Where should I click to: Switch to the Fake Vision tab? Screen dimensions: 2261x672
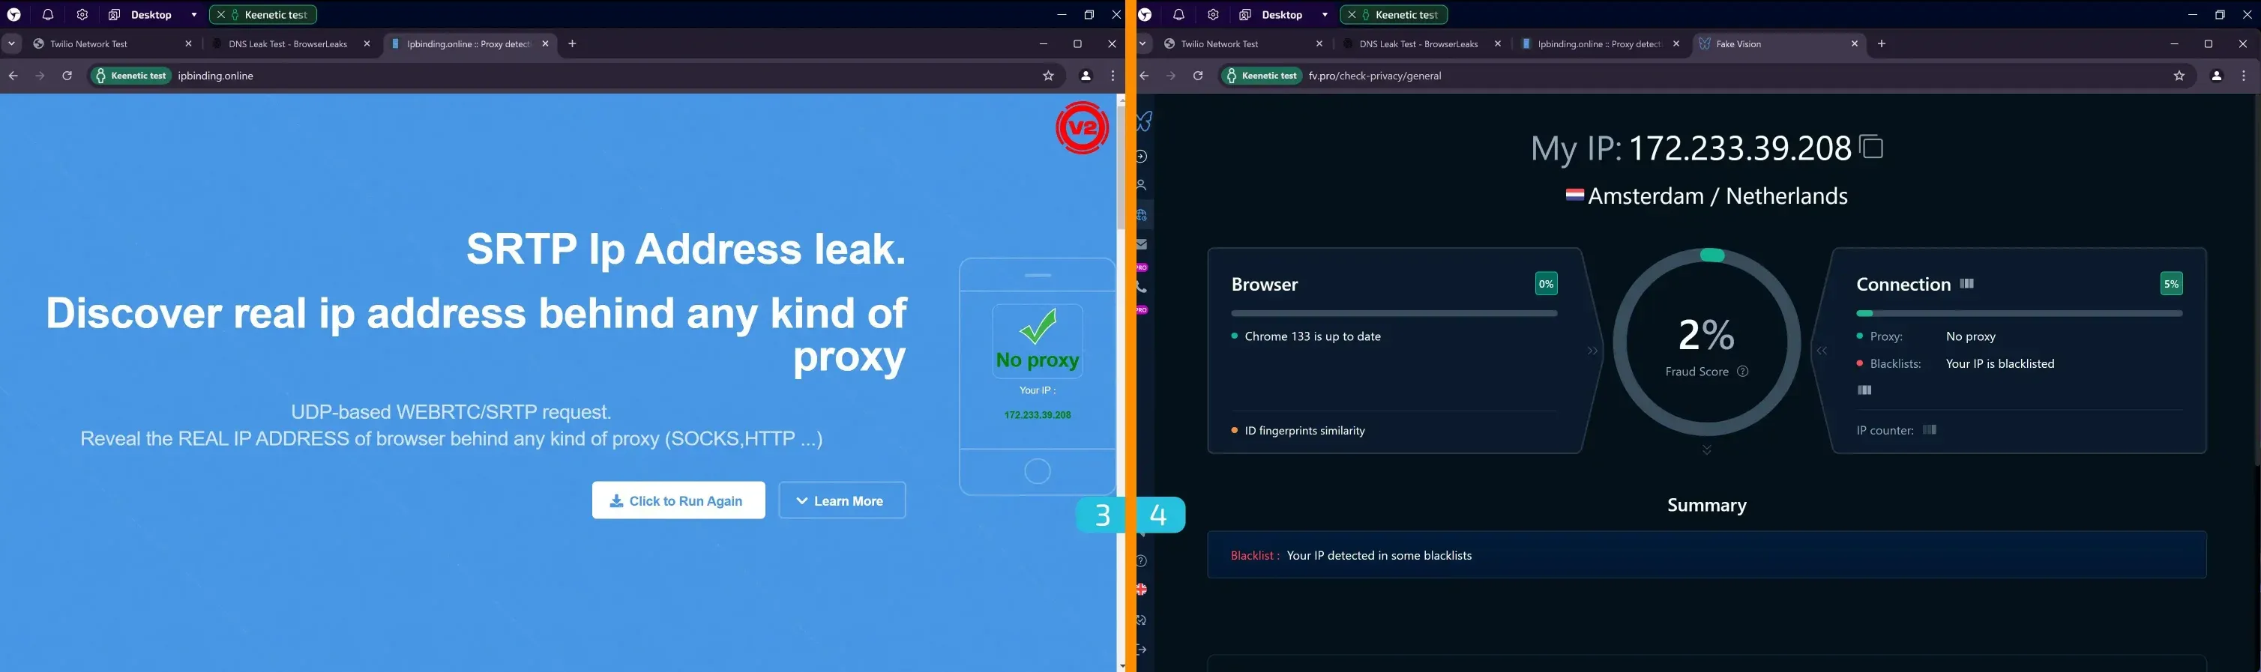(1771, 44)
